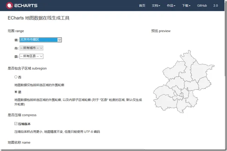This screenshot has width=227, height=151.
Task: Open the 下载 download menu
Action: tap(186, 6)
